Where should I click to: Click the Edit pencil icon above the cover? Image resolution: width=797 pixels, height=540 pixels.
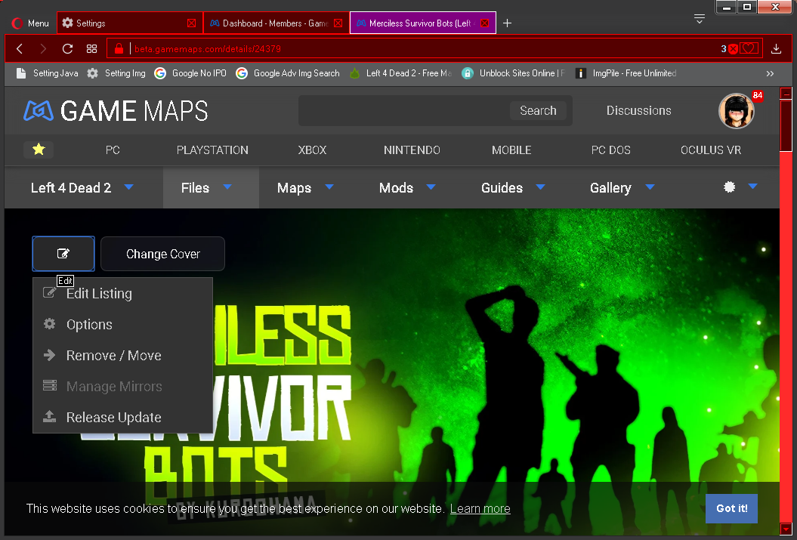pos(63,254)
